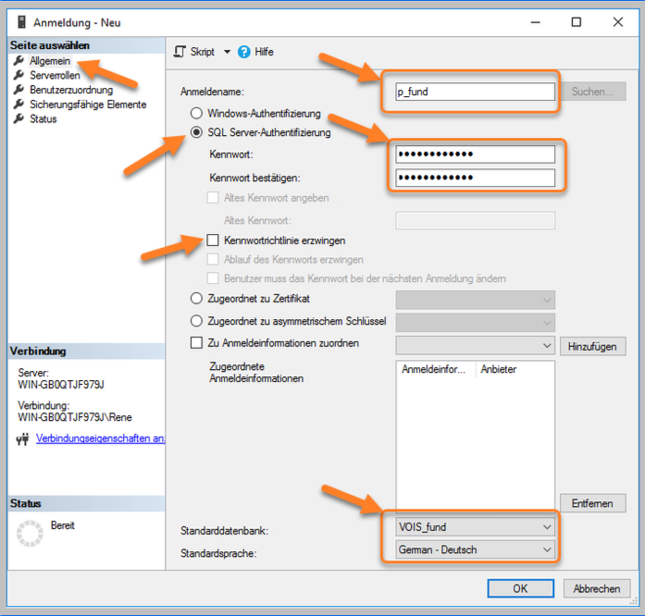Open the Standardsprache German dropdown
Image resolution: width=645 pixels, height=616 pixels.
[475, 549]
